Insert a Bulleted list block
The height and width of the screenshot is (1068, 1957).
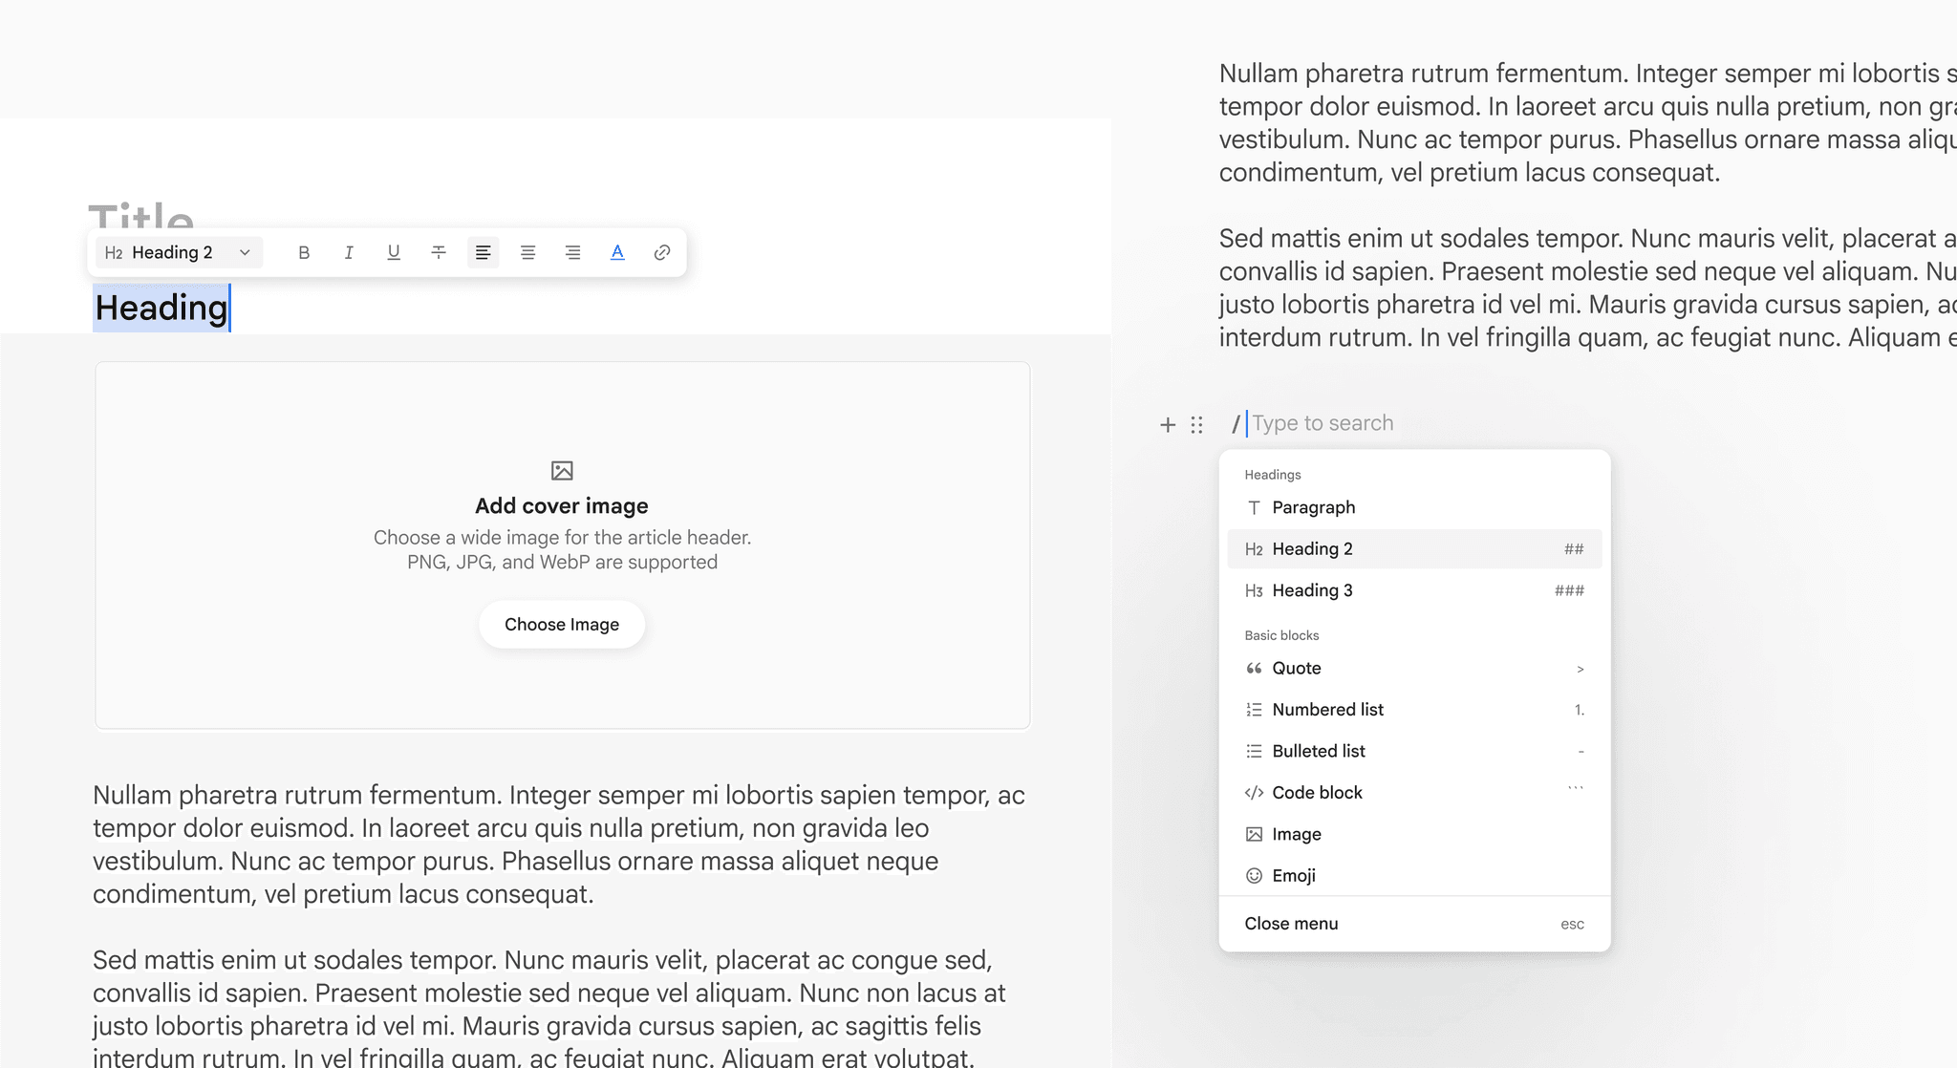pos(1414,752)
